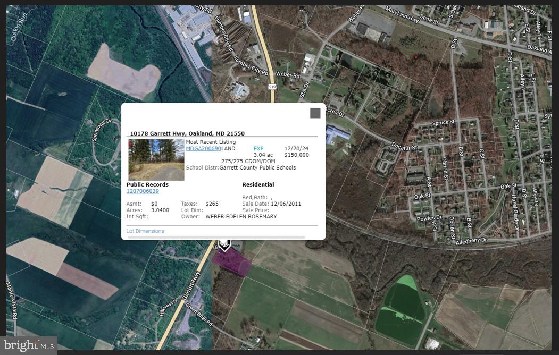Click the red dot on the map
Image resolution: width=559 pixels, height=355 pixels.
[x=416, y=57]
